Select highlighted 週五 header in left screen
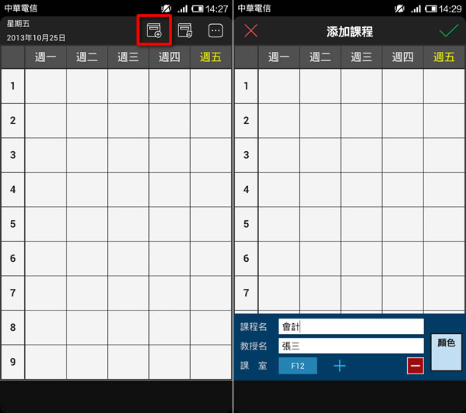The height and width of the screenshot is (413, 466). [x=211, y=57]
